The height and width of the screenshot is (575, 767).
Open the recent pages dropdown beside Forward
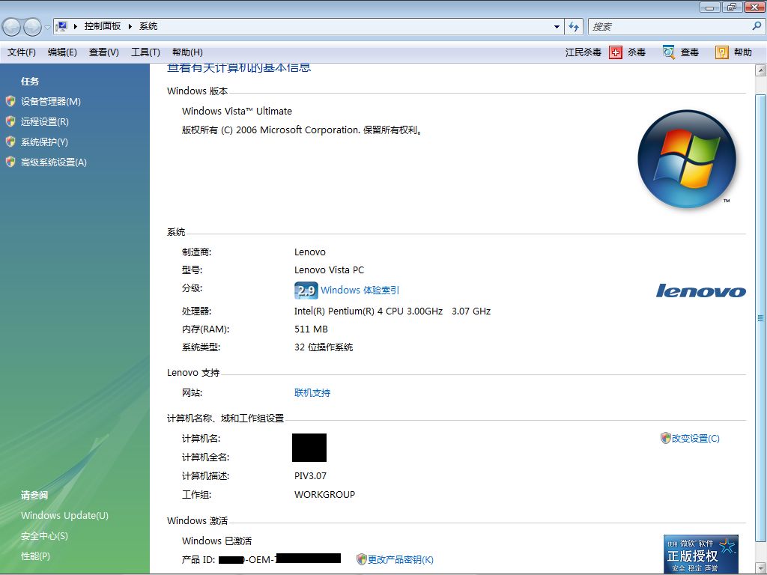pos(47,27)
